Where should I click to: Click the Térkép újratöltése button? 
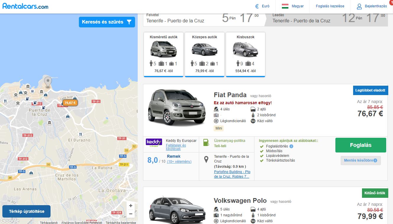(x=27, y=211)
